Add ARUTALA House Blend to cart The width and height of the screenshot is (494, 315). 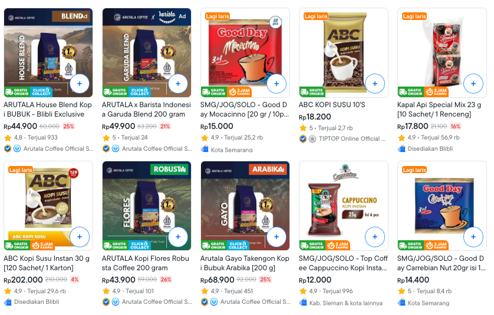click(x=80, y=84)
